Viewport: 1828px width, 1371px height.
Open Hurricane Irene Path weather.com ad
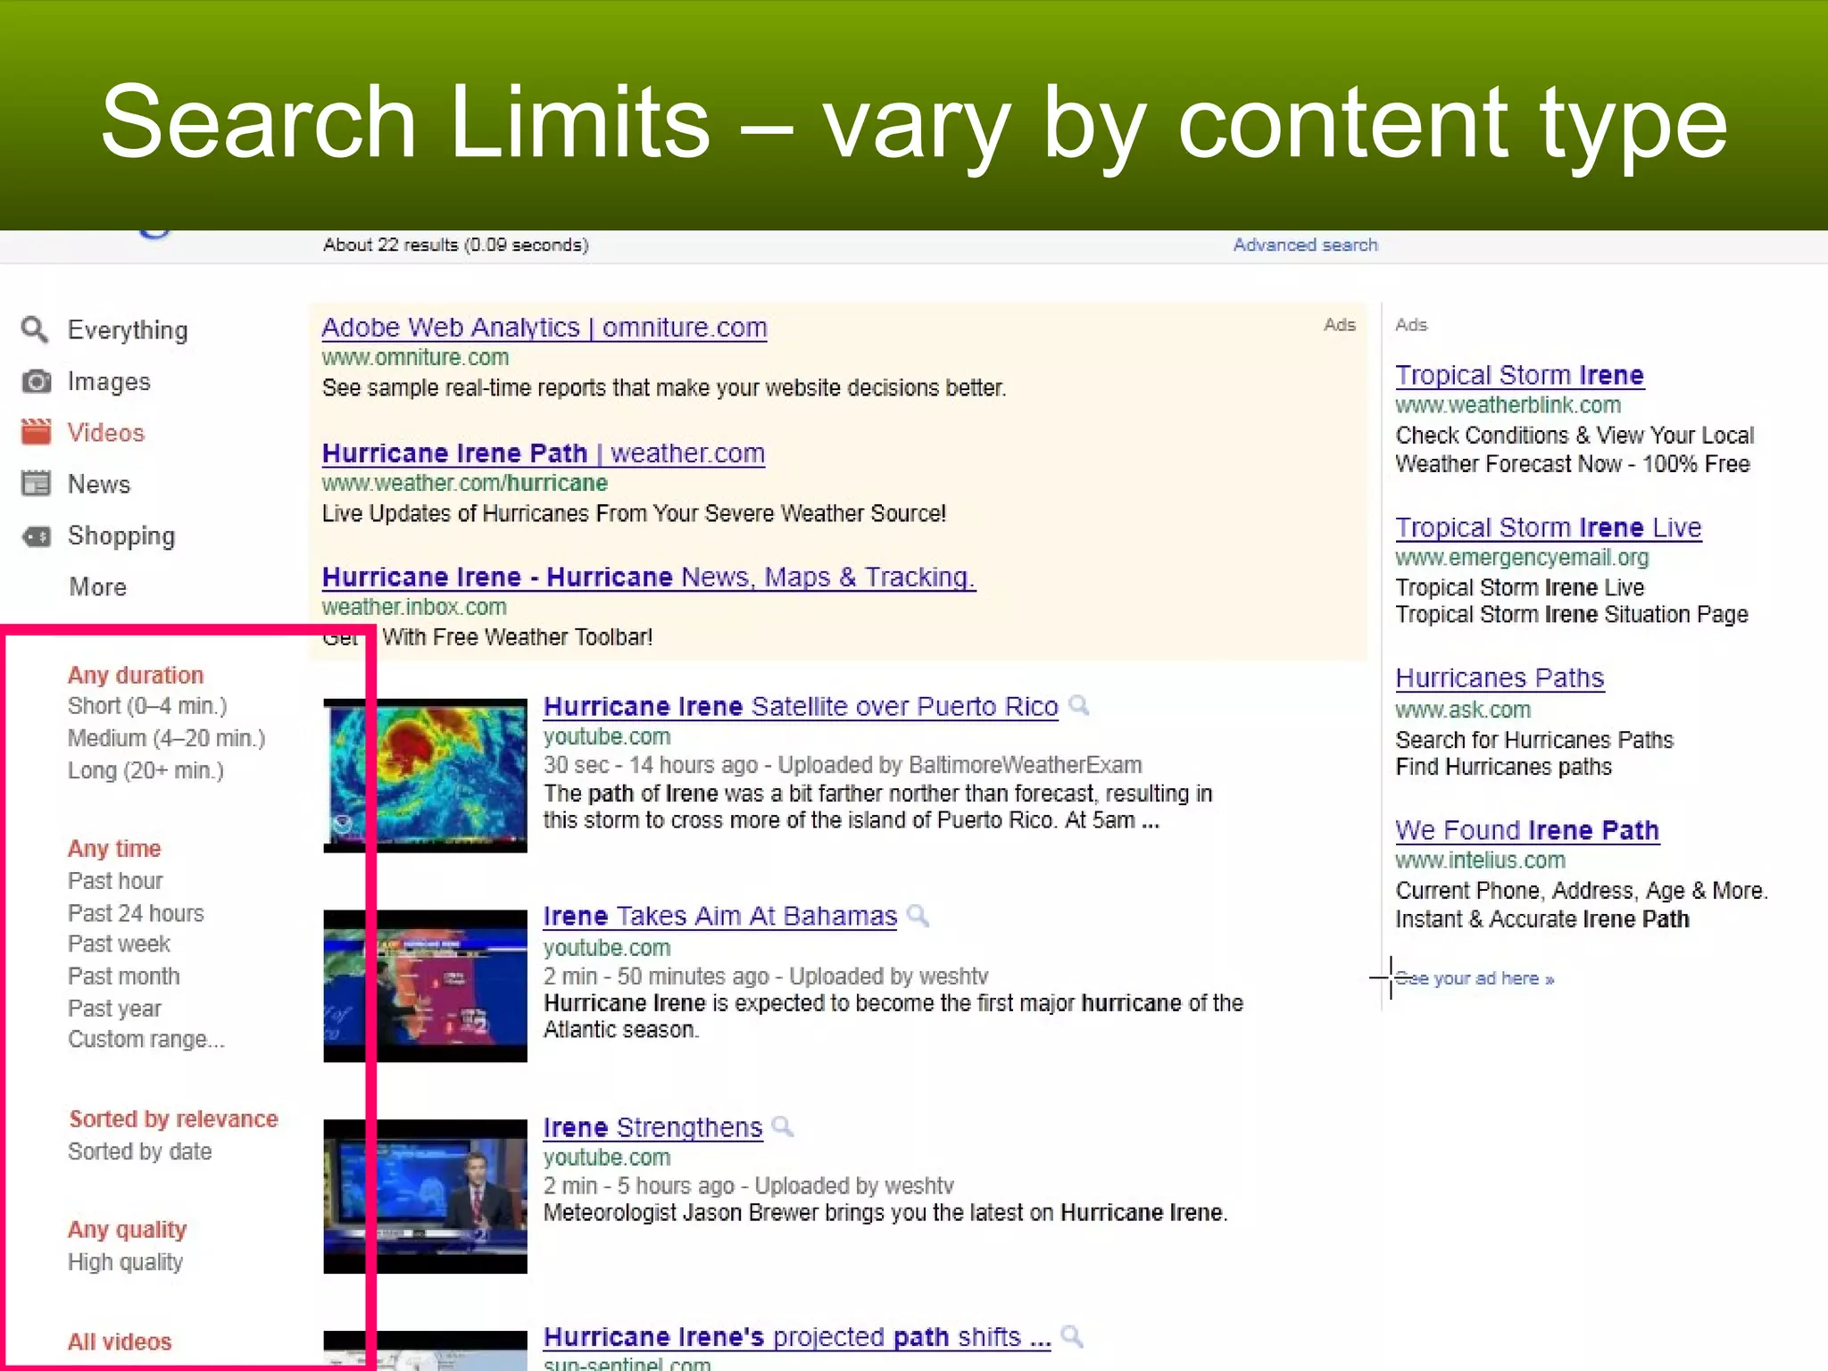click(544, 453)
